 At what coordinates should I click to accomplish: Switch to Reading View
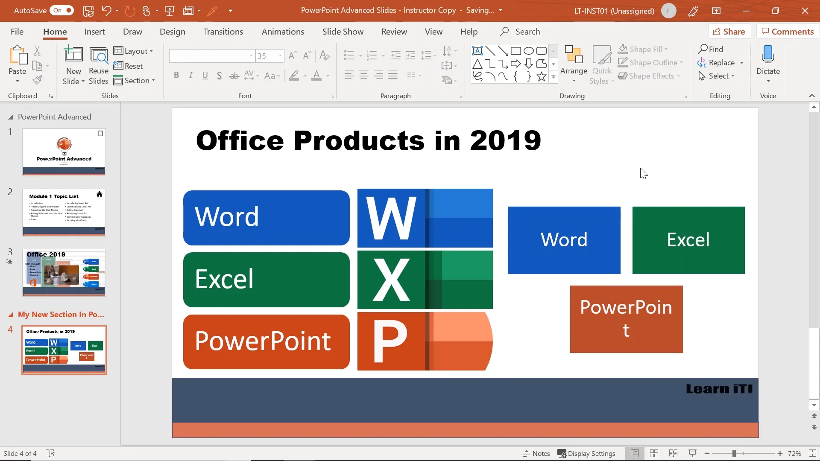tap(673, 453)
